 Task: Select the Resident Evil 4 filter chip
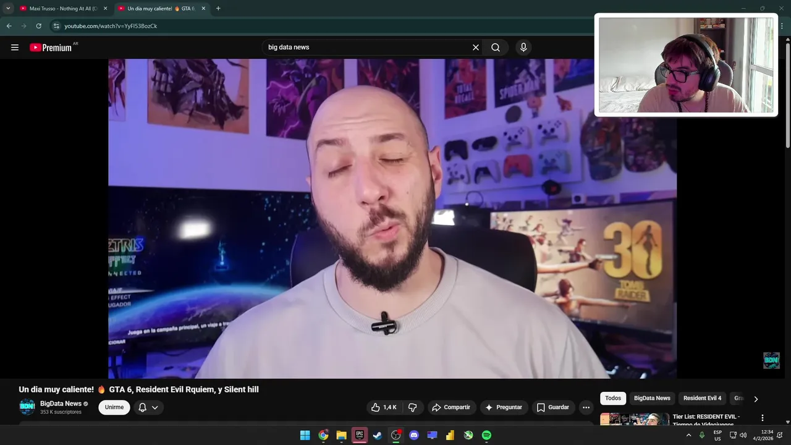702,399
